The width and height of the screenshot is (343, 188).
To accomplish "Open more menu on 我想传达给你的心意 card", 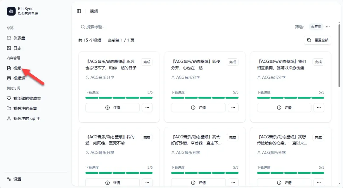I will point(319,183).
